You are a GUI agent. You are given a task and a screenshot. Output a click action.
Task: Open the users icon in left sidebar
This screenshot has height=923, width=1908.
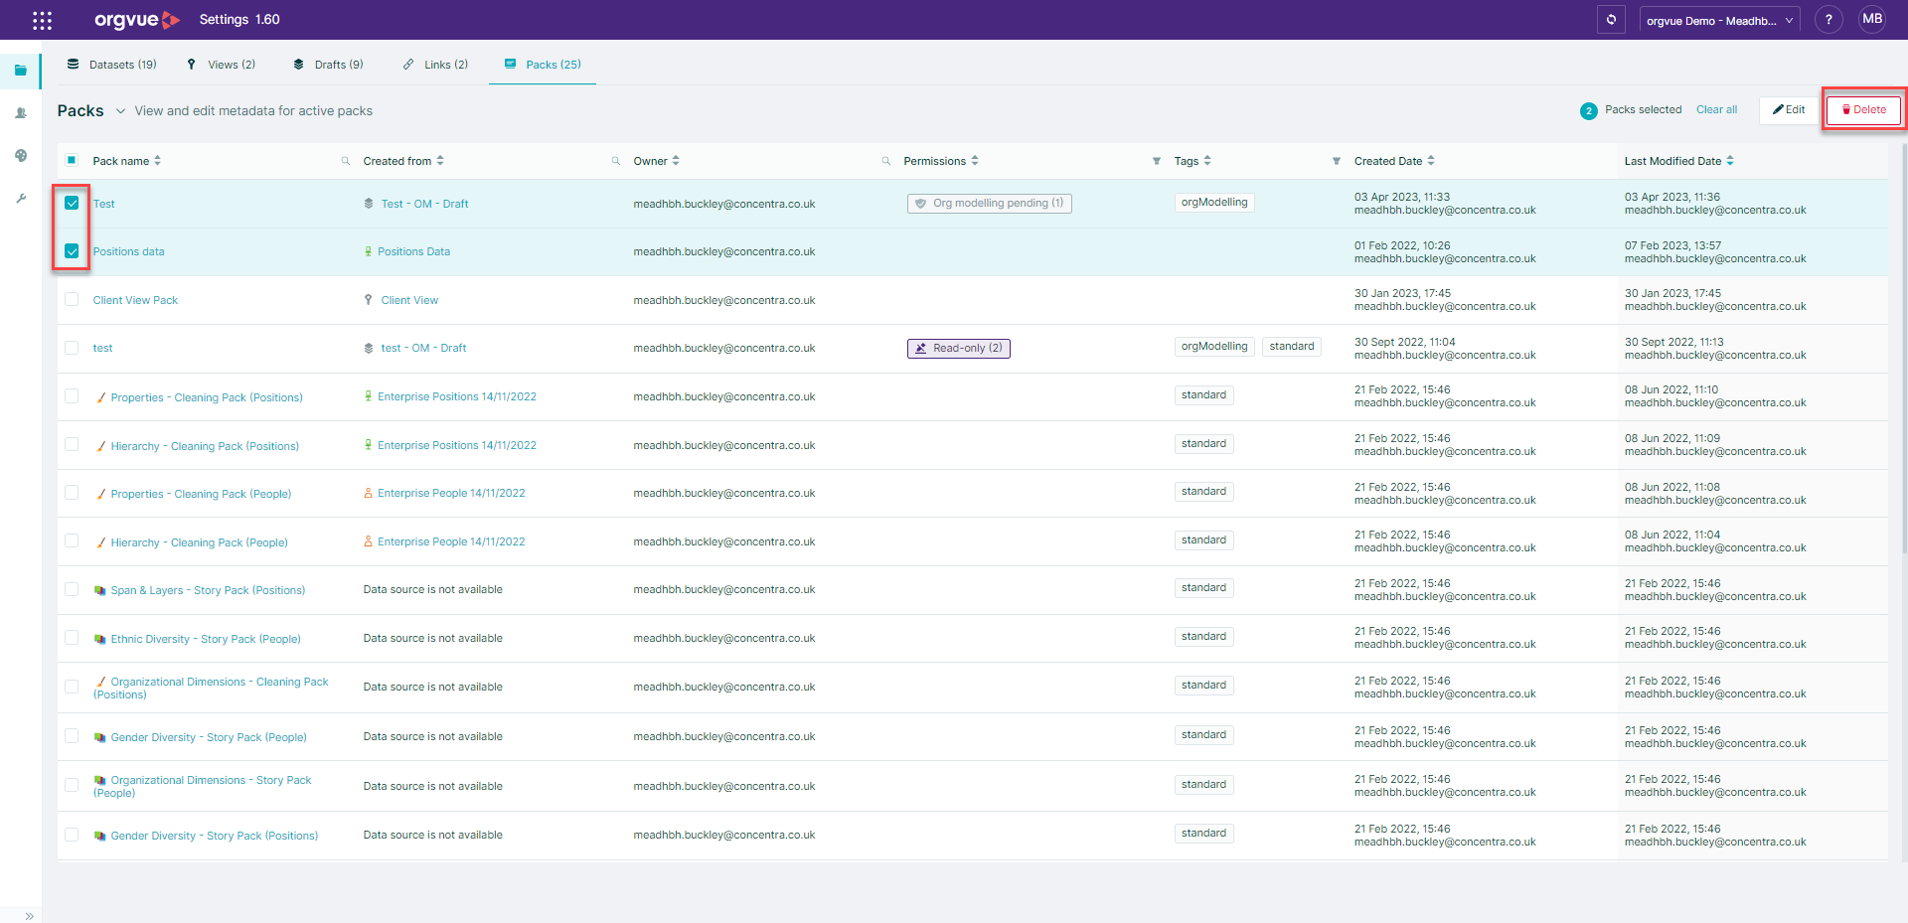[x=21, y=113]
